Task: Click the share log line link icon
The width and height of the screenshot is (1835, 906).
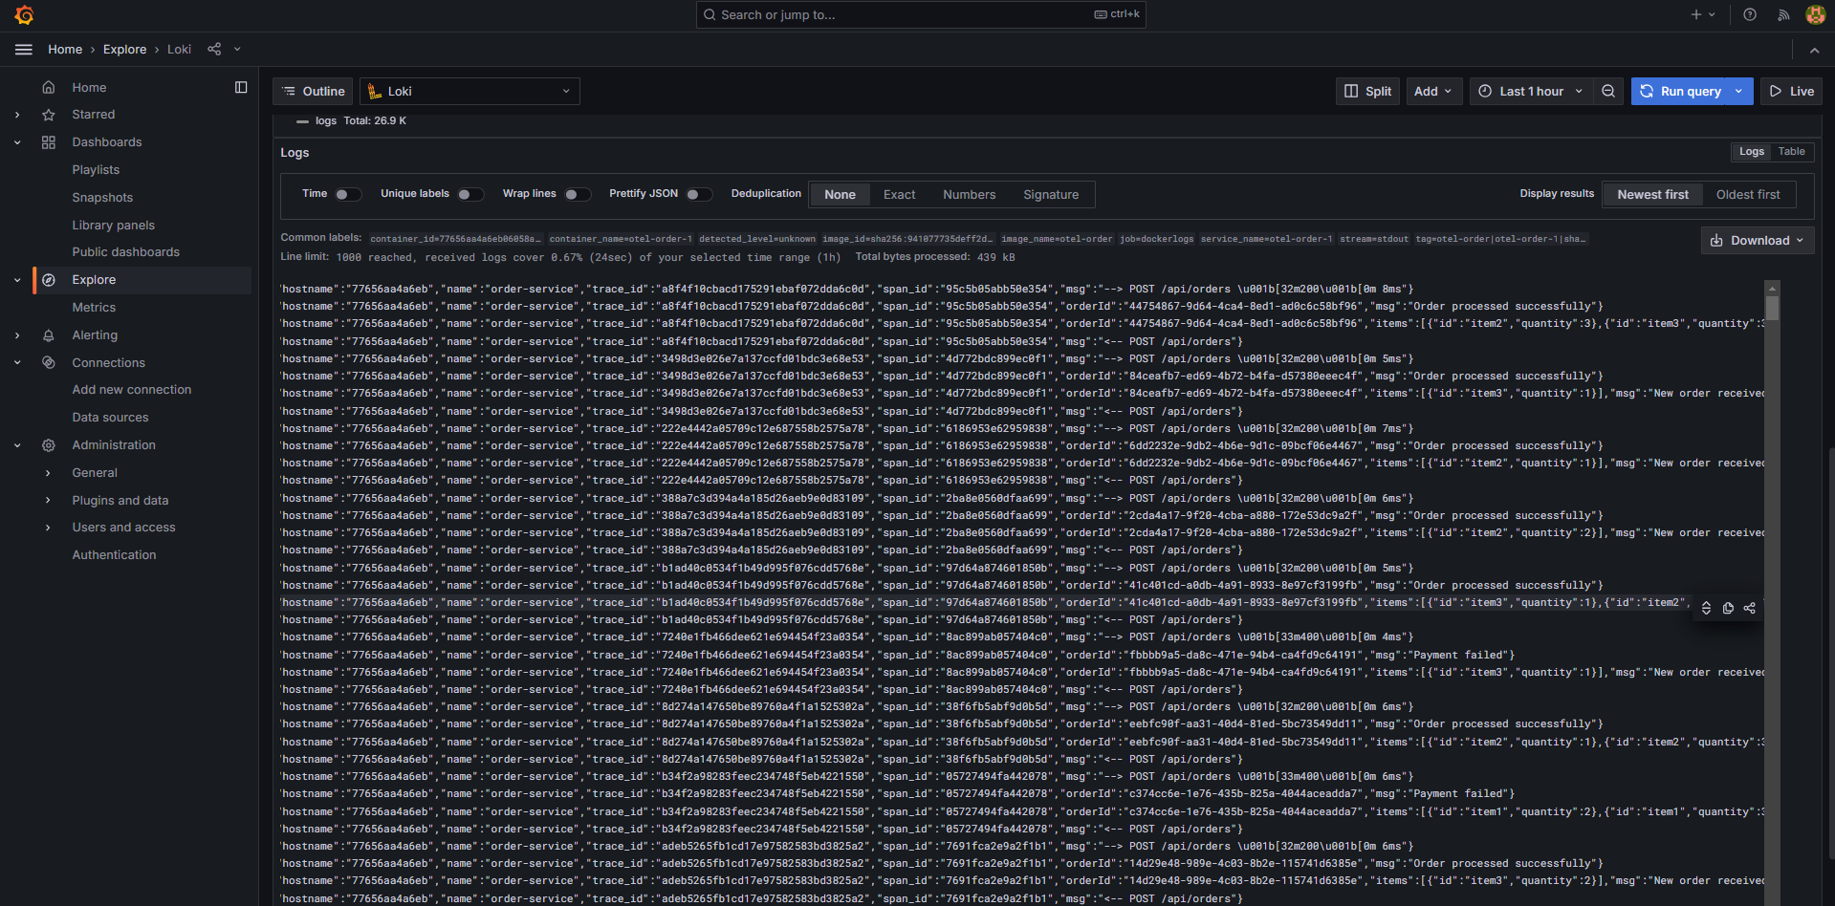Action: (x=1750, y=608)
